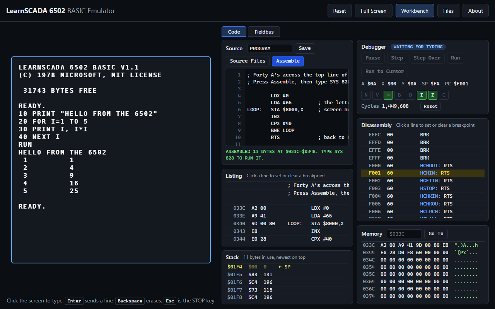Click the emulator BASIC screen to type
The image size is (495, 309).
click(111, 160)
